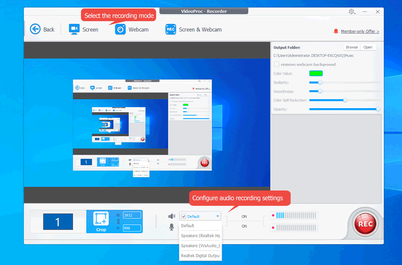This screenshot has height=265, width=402.
Task: Browse for a new output folder
Action: click(x=352, y=47)
